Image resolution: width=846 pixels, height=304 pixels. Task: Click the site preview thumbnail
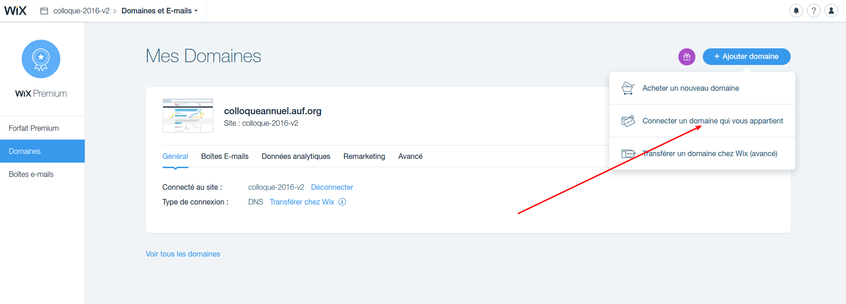pos(188,116)
